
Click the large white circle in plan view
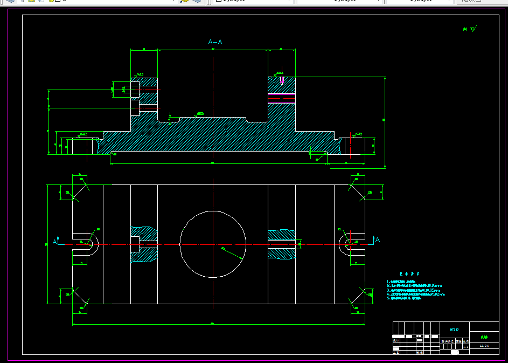pos(213,244)
